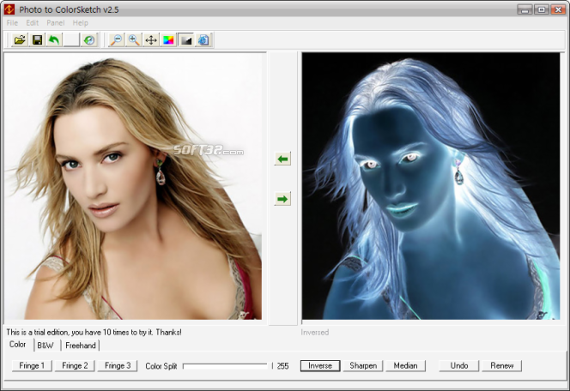This screenshot has width=570, height=391.
Task: Click the Inversed status label
Action: click(x=315, y=332)
